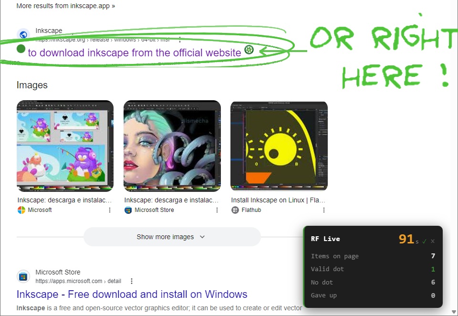Click the 'Microsoft' source label under the first image
The image size is (458, 316).
[x=40, y=210]
